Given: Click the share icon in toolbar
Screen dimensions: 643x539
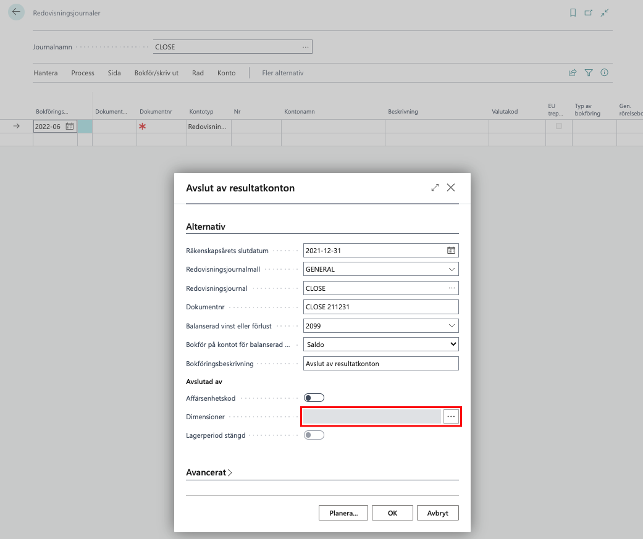Looking at the screenshot, I should [573, 73].
